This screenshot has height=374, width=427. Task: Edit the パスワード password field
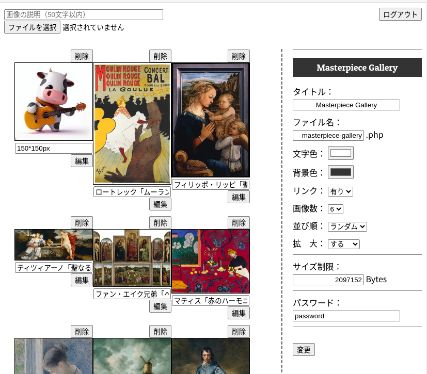point(346,316)
